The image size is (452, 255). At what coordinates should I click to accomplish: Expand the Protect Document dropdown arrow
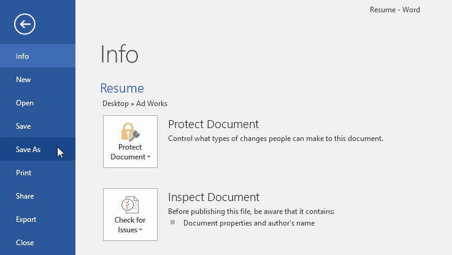pos(149,158)
